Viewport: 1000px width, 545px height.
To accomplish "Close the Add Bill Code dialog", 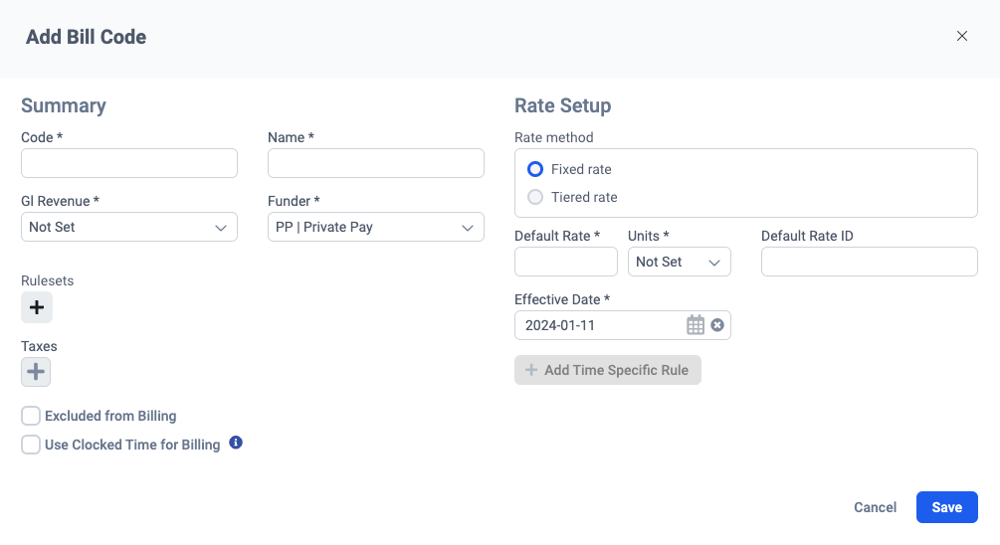I will pos(962,36).
